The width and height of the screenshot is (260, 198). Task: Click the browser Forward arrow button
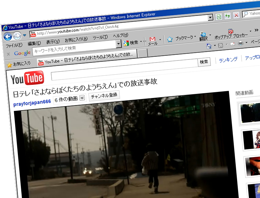coord(17,36)
